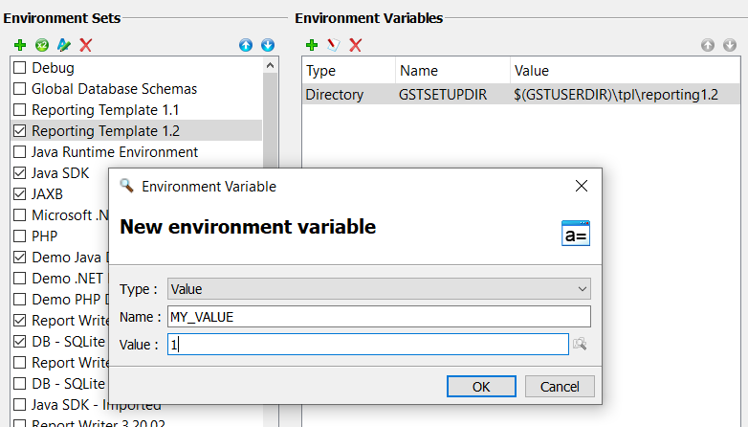Click the disabled move variable up arrow
This screenshot has height=427, width=748.
(x=708, y=45)
